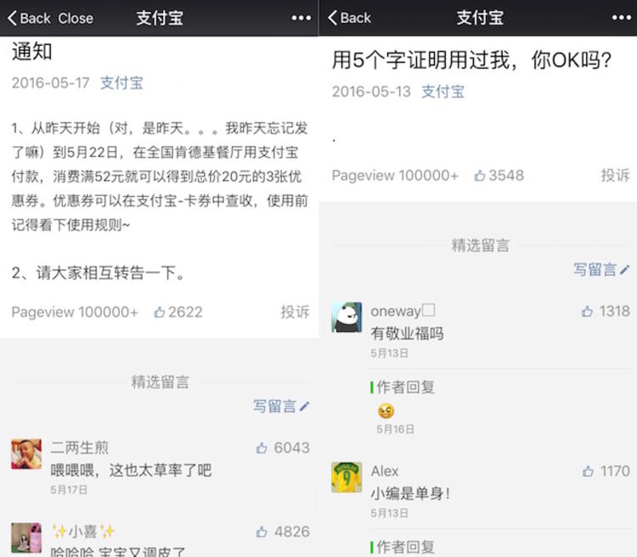Tap 写留言 above oneway's comment

(601, 269)
